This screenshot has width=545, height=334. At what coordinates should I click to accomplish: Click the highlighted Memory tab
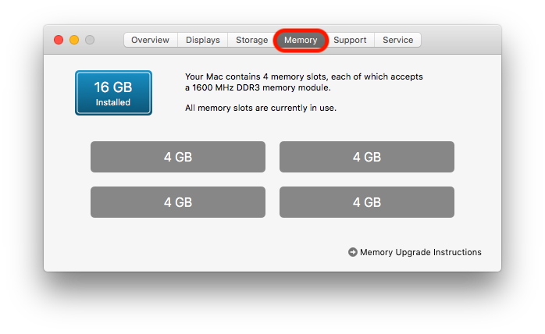[x=301, y=40]
